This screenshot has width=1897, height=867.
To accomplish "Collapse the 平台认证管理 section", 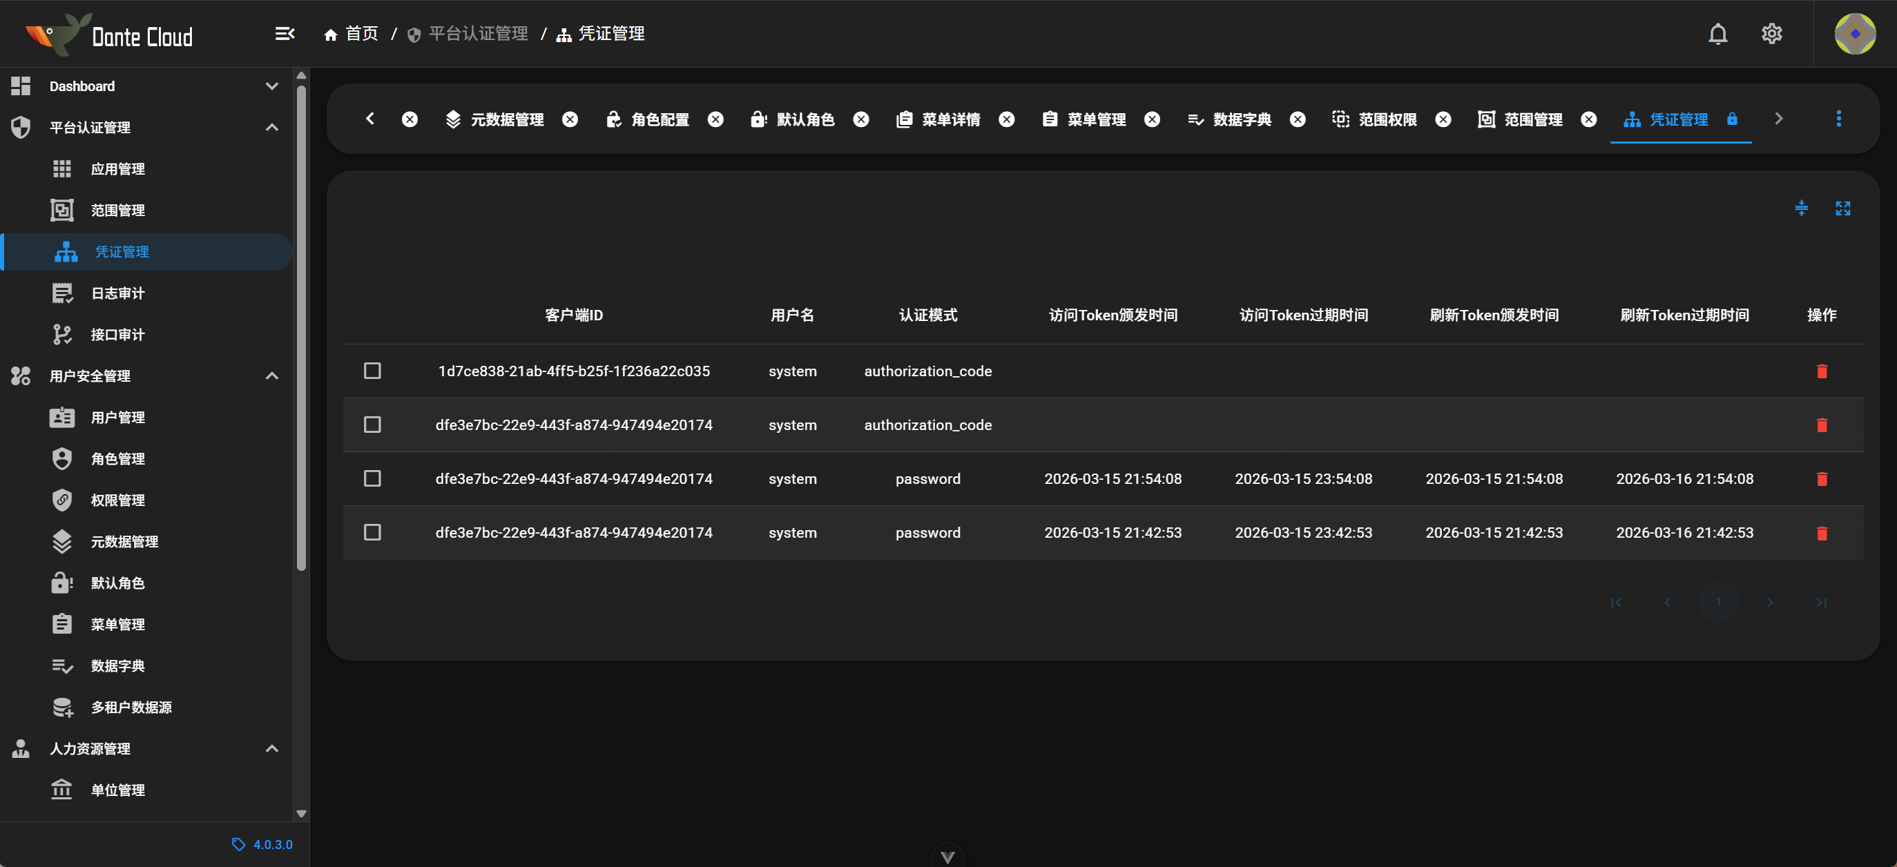I will coord(271,127).
